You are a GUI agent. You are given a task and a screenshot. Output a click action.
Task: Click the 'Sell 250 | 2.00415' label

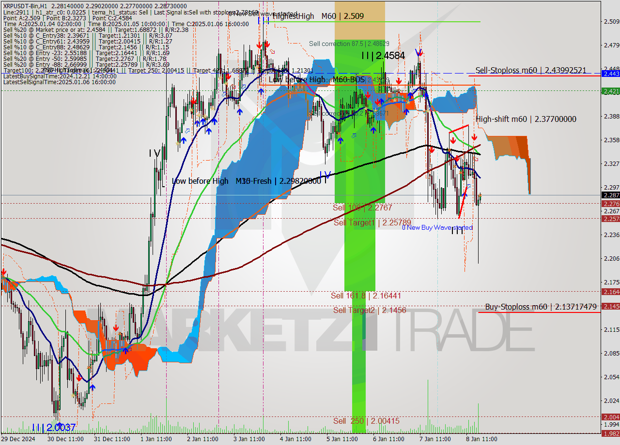pos(366,421)
